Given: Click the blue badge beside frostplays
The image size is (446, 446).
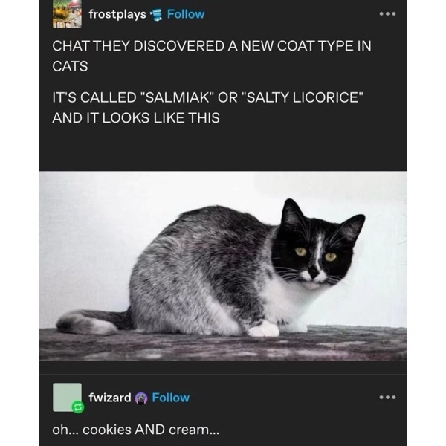Looking at the screenshot, I should click(157, 14).
